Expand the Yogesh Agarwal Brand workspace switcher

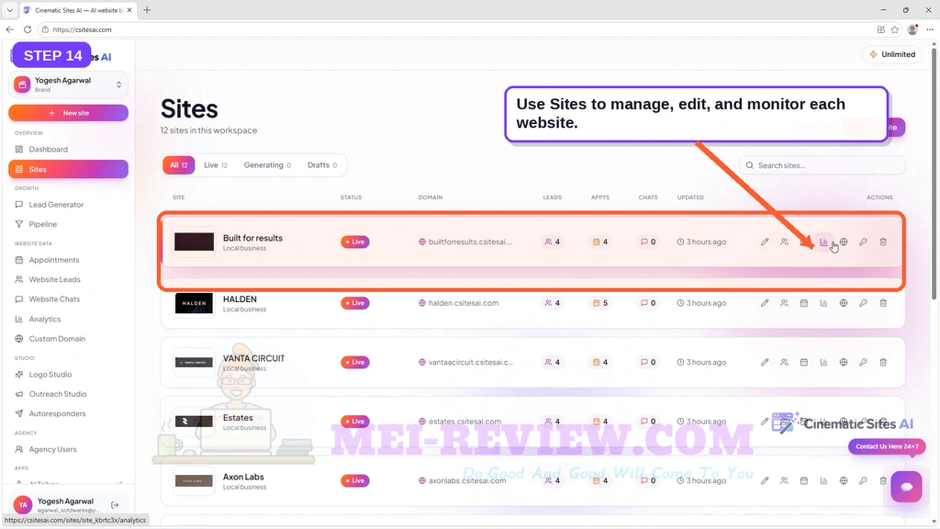(68, 84)
